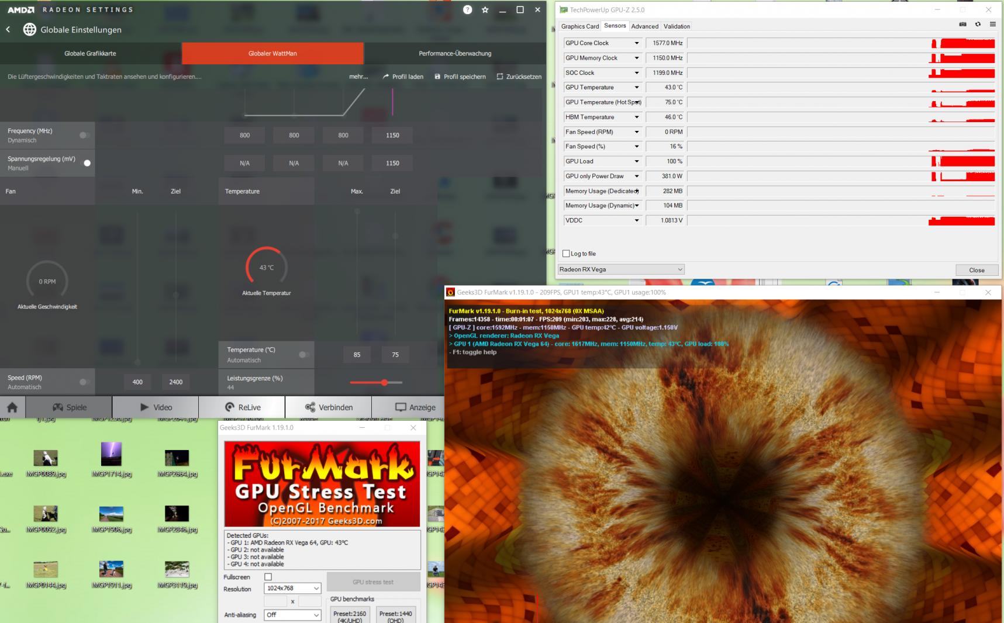Viewport: 1004px width, 623px height.
Task: Open Radeon RX Vega device selector
Action: pos(620,269)
